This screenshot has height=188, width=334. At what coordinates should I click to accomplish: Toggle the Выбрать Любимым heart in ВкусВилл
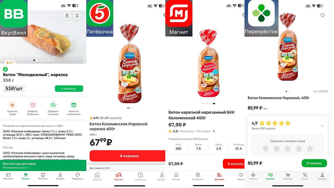click(33, 105)
